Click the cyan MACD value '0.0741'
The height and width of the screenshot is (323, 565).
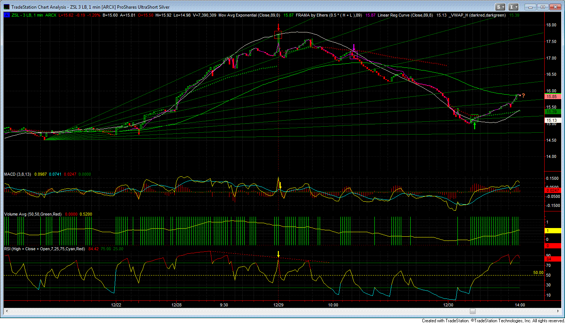(55, 174)
